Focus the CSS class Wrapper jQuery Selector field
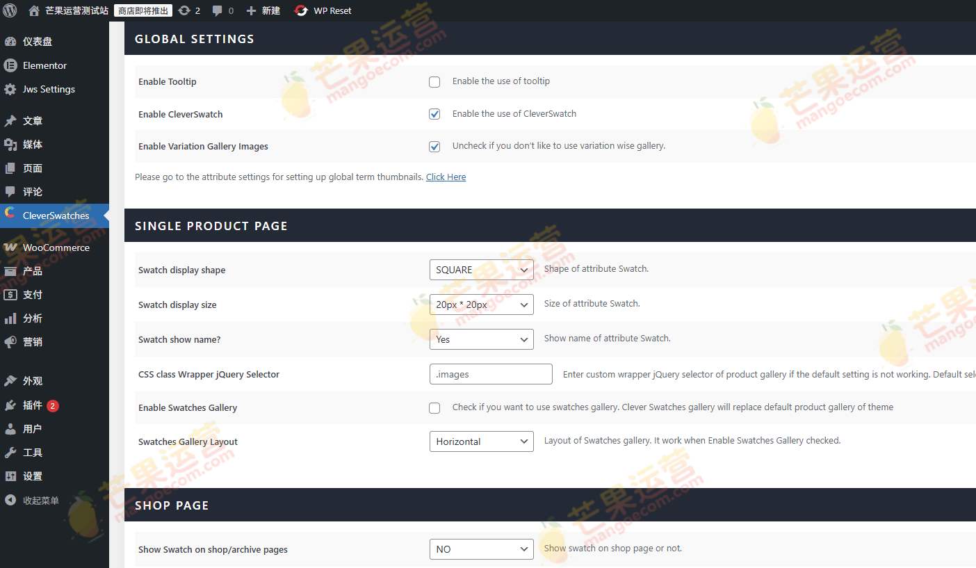The height and width of the screenshot is (568, 976). point(491,374)
